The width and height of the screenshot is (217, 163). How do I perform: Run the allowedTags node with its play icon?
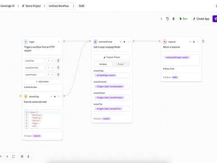click(x=55, y=96)
